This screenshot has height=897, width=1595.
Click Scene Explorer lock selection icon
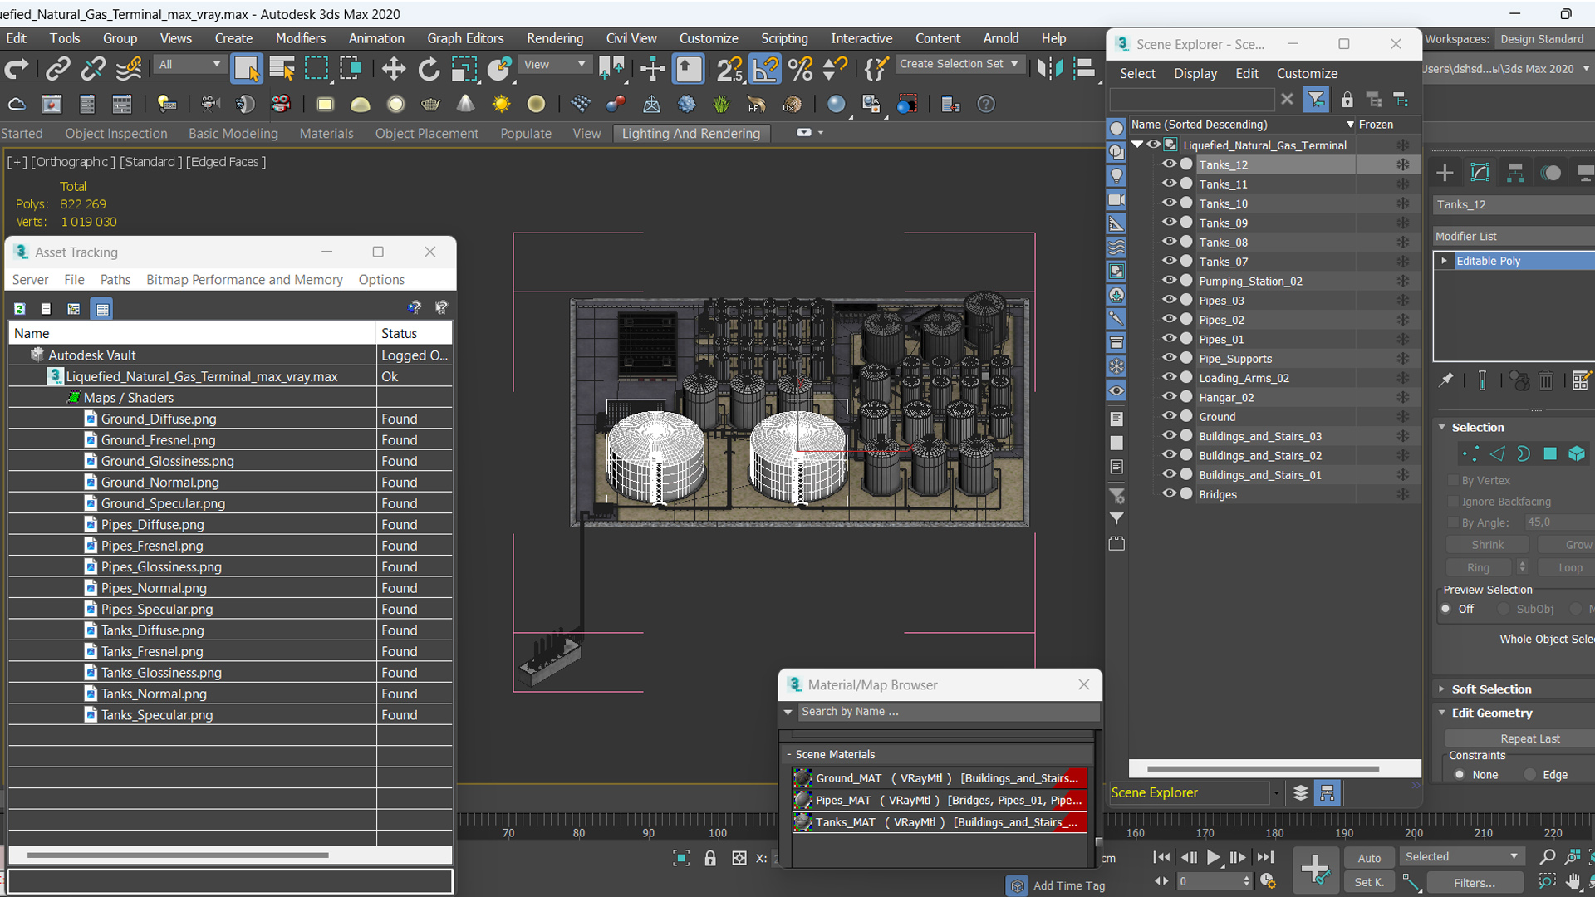point(1347,100)
